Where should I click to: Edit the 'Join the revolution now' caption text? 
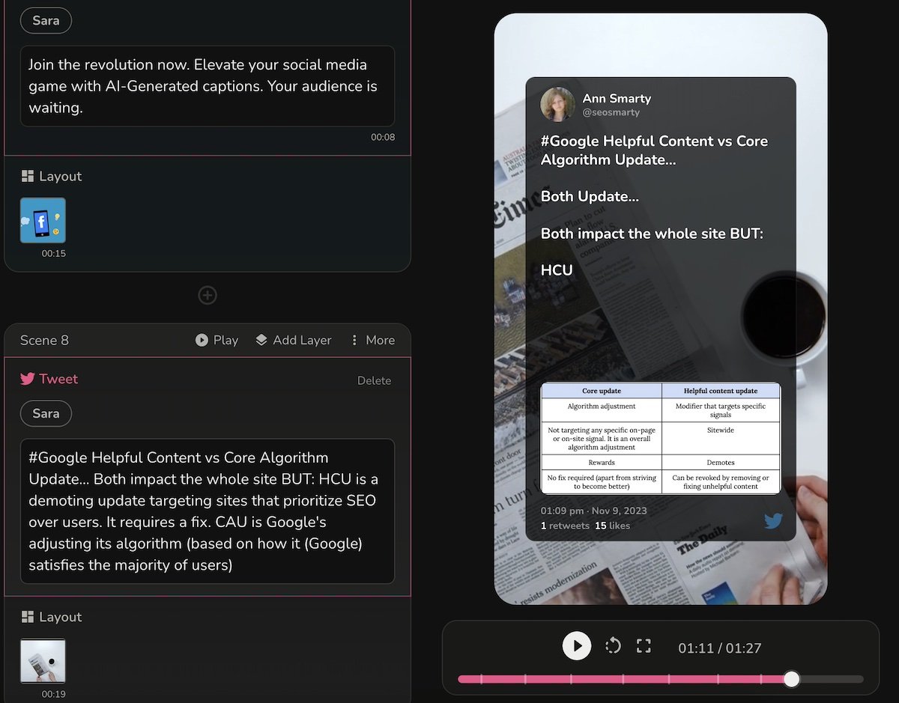[207, 86]
